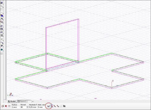Click the checkered flag finish icon
The height and width of the screenshot is (110, 151).
64,106
